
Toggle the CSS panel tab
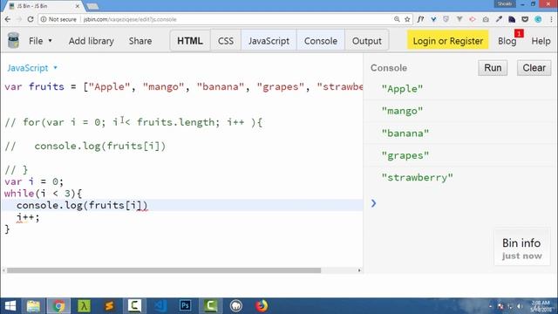pos(226,41)
